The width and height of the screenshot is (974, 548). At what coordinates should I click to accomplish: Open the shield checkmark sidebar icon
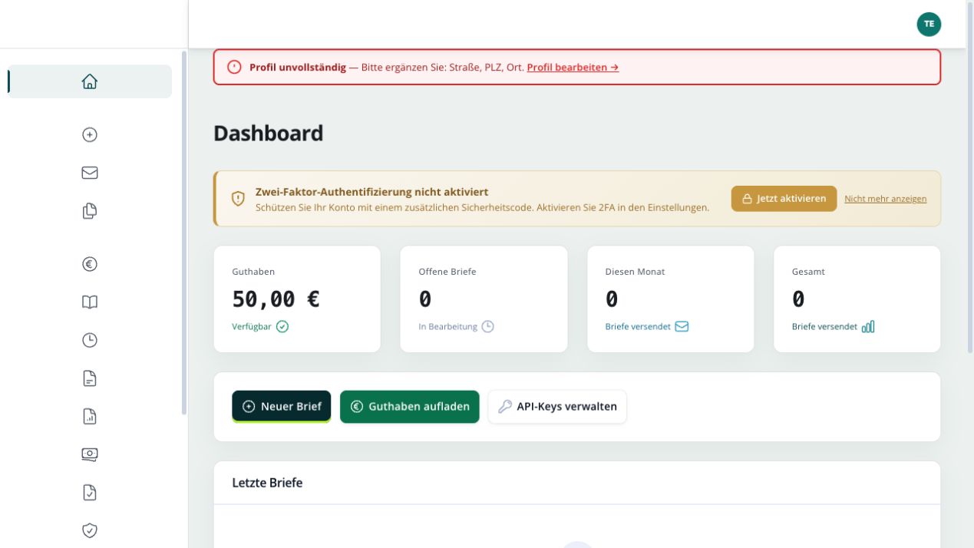(90, 530)
